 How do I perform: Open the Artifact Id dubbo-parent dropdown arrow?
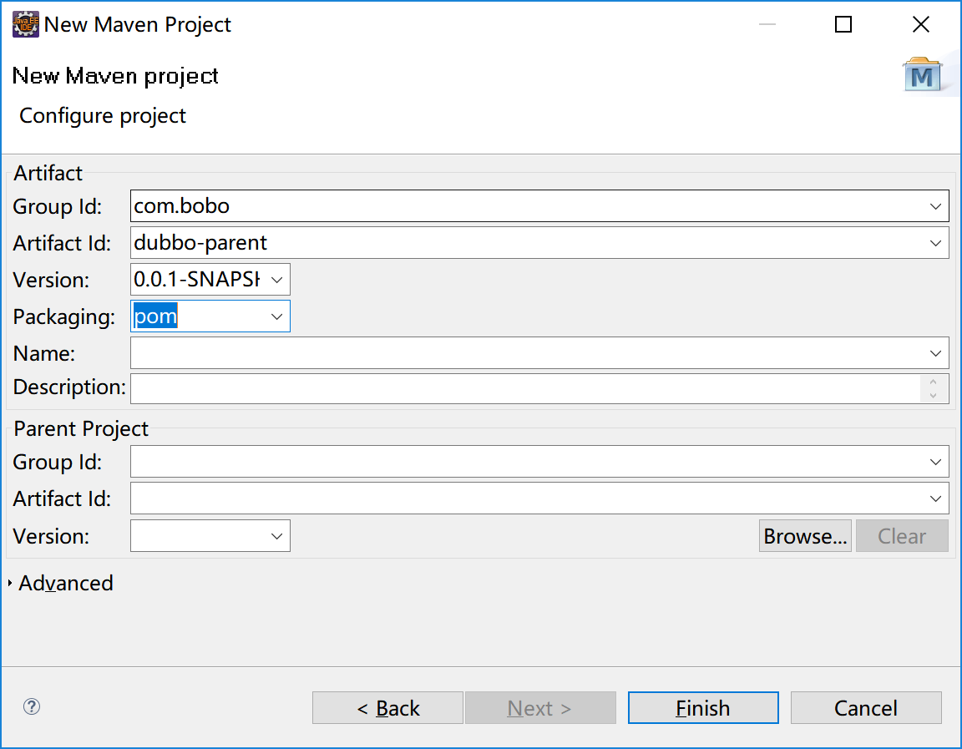[x=935, y=243]
